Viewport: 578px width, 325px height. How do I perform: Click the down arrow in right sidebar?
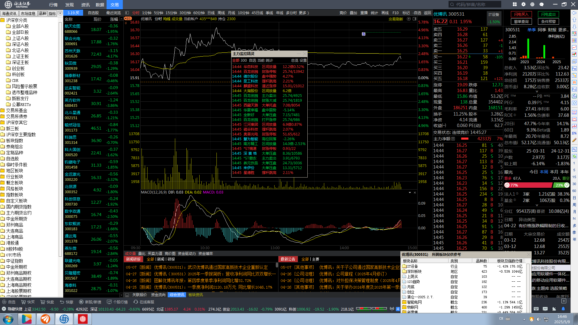pyautogui.click(x=574, y=27)
